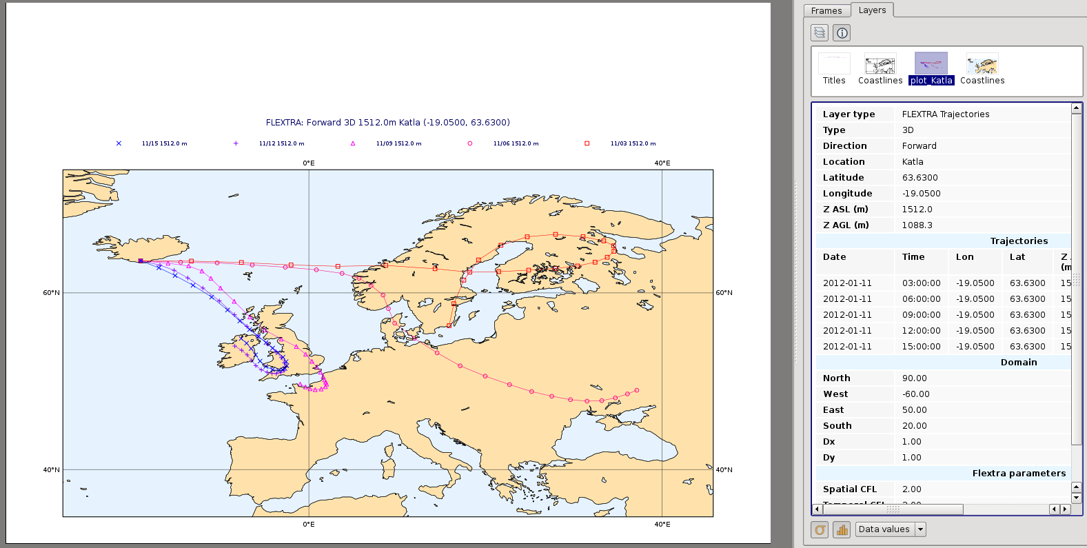Click the FLEXTRA Forward 3D plot title
The height and width of the screenshot is (548, 1087).
click(388, 123)
